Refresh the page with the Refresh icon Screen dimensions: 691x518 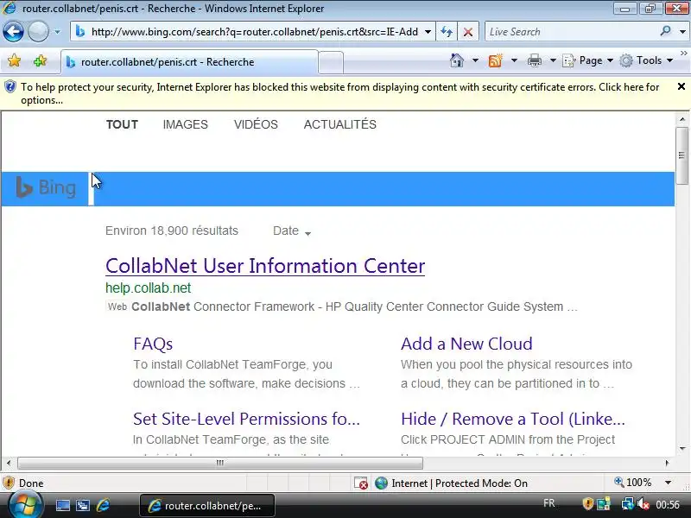(x=447, y=32)
